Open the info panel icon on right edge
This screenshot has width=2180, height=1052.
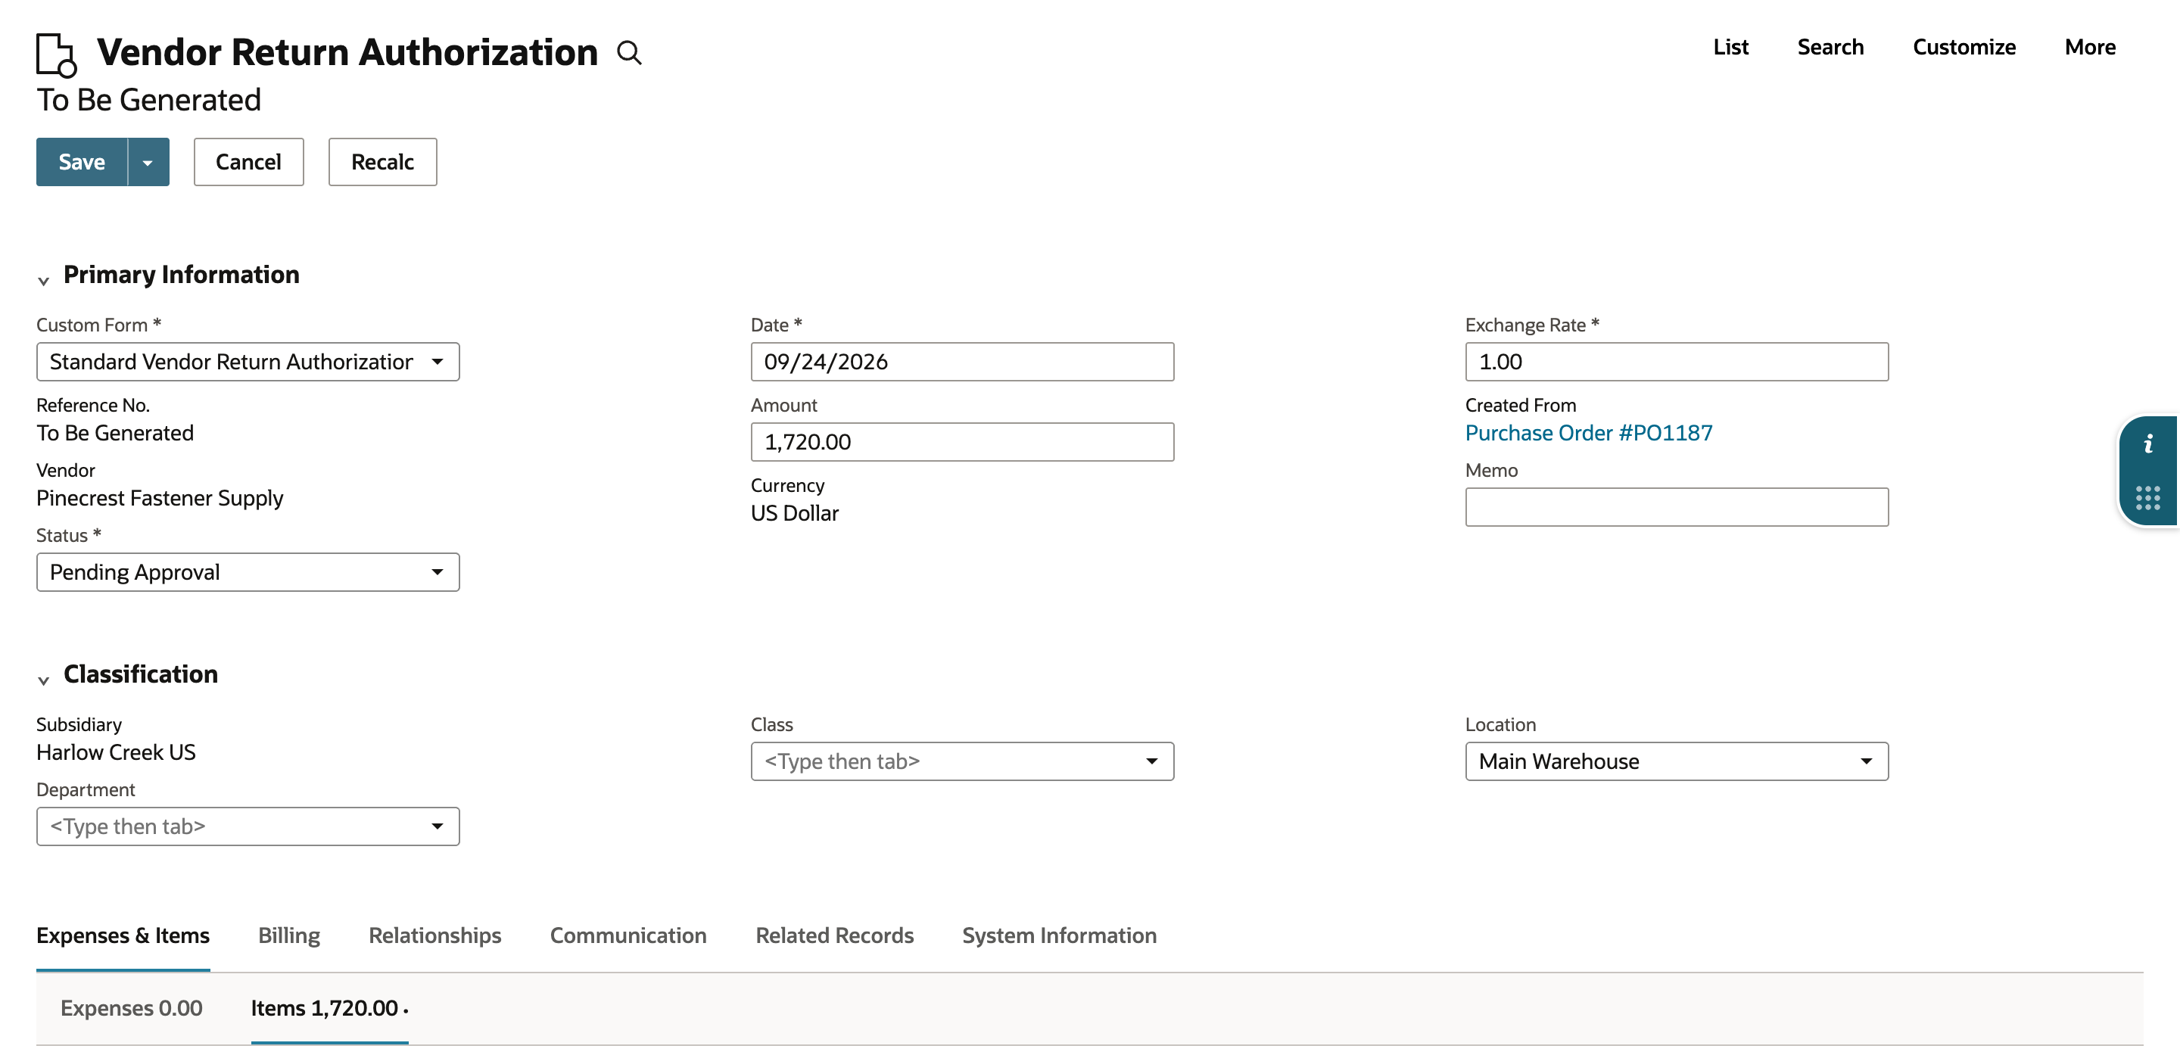(2148, 444)
